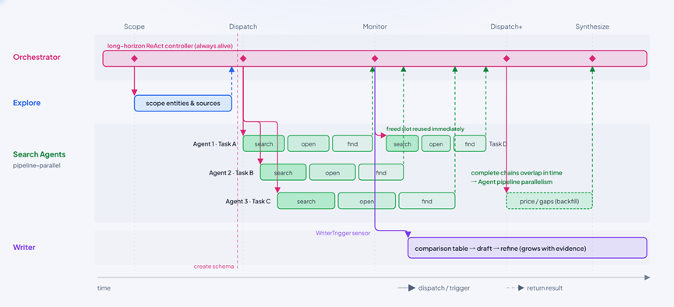The image size is (674, 307).
Task: Click the pipeline-parallel subtitle
Action: 37,165
